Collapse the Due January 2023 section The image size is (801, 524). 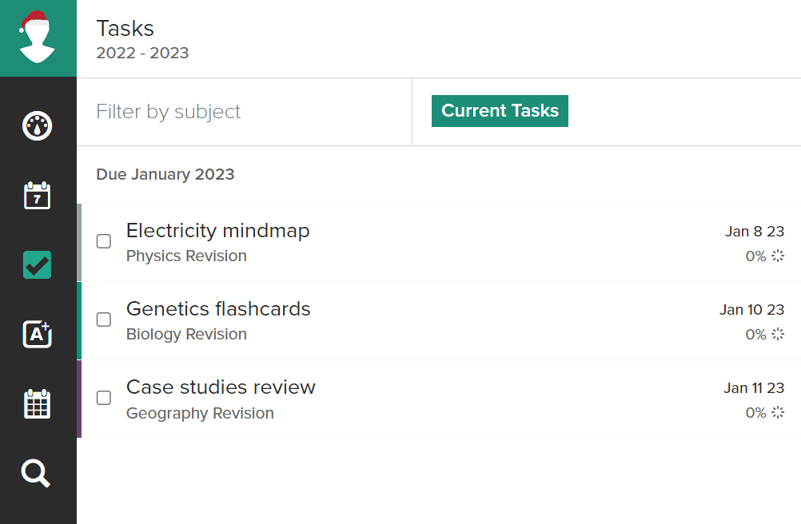165,174
